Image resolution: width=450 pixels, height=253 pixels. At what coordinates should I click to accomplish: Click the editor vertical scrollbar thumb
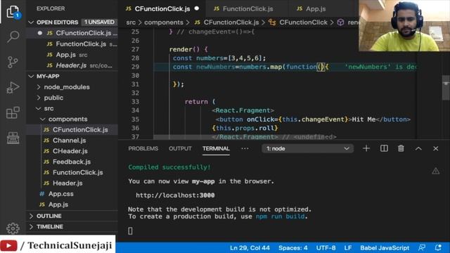click(x=446, y=87)
